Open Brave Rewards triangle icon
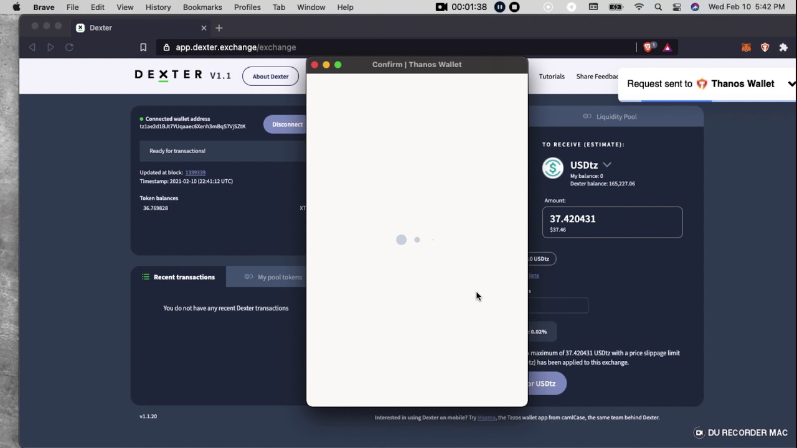Screen dimensions: 797x448 [x=667, y=47]
